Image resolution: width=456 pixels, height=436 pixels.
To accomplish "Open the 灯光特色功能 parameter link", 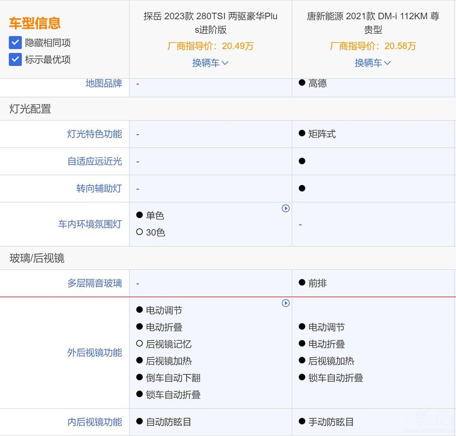I will point(94,134).
